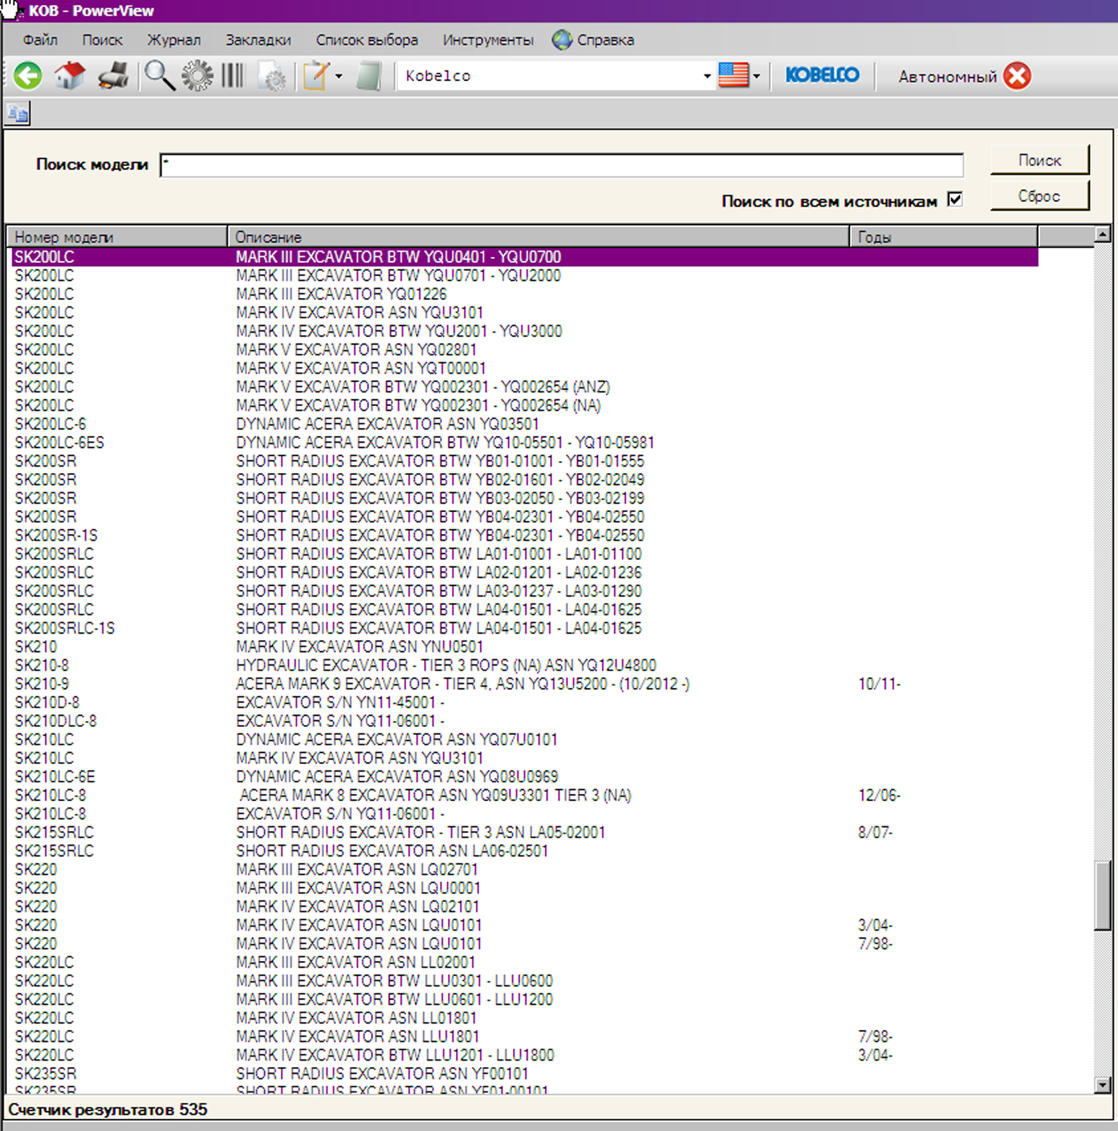This screenshot has width=1118, height=1131.
Task: Go to the home page icon
Action: [70, 76]
